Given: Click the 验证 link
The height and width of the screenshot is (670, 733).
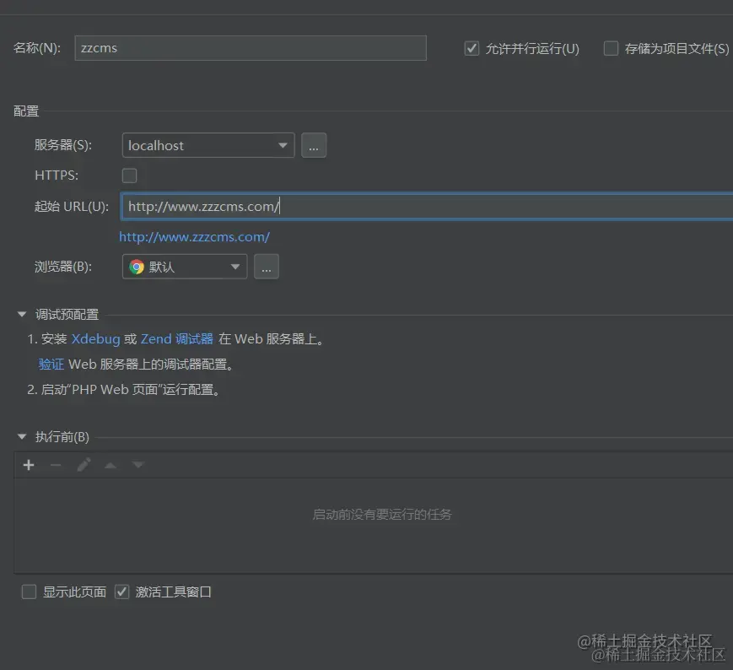Looking at the screenshot, I should pos(51,365).
